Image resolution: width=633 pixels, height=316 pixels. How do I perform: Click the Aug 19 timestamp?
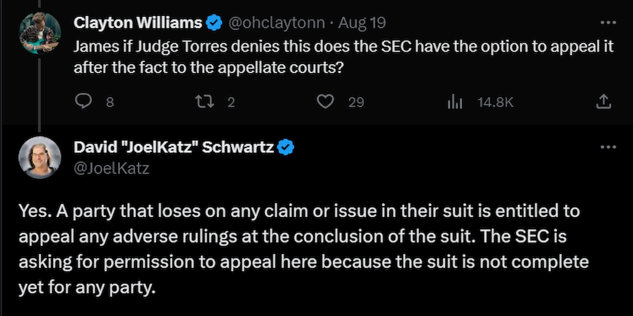(x=361, y=23)
